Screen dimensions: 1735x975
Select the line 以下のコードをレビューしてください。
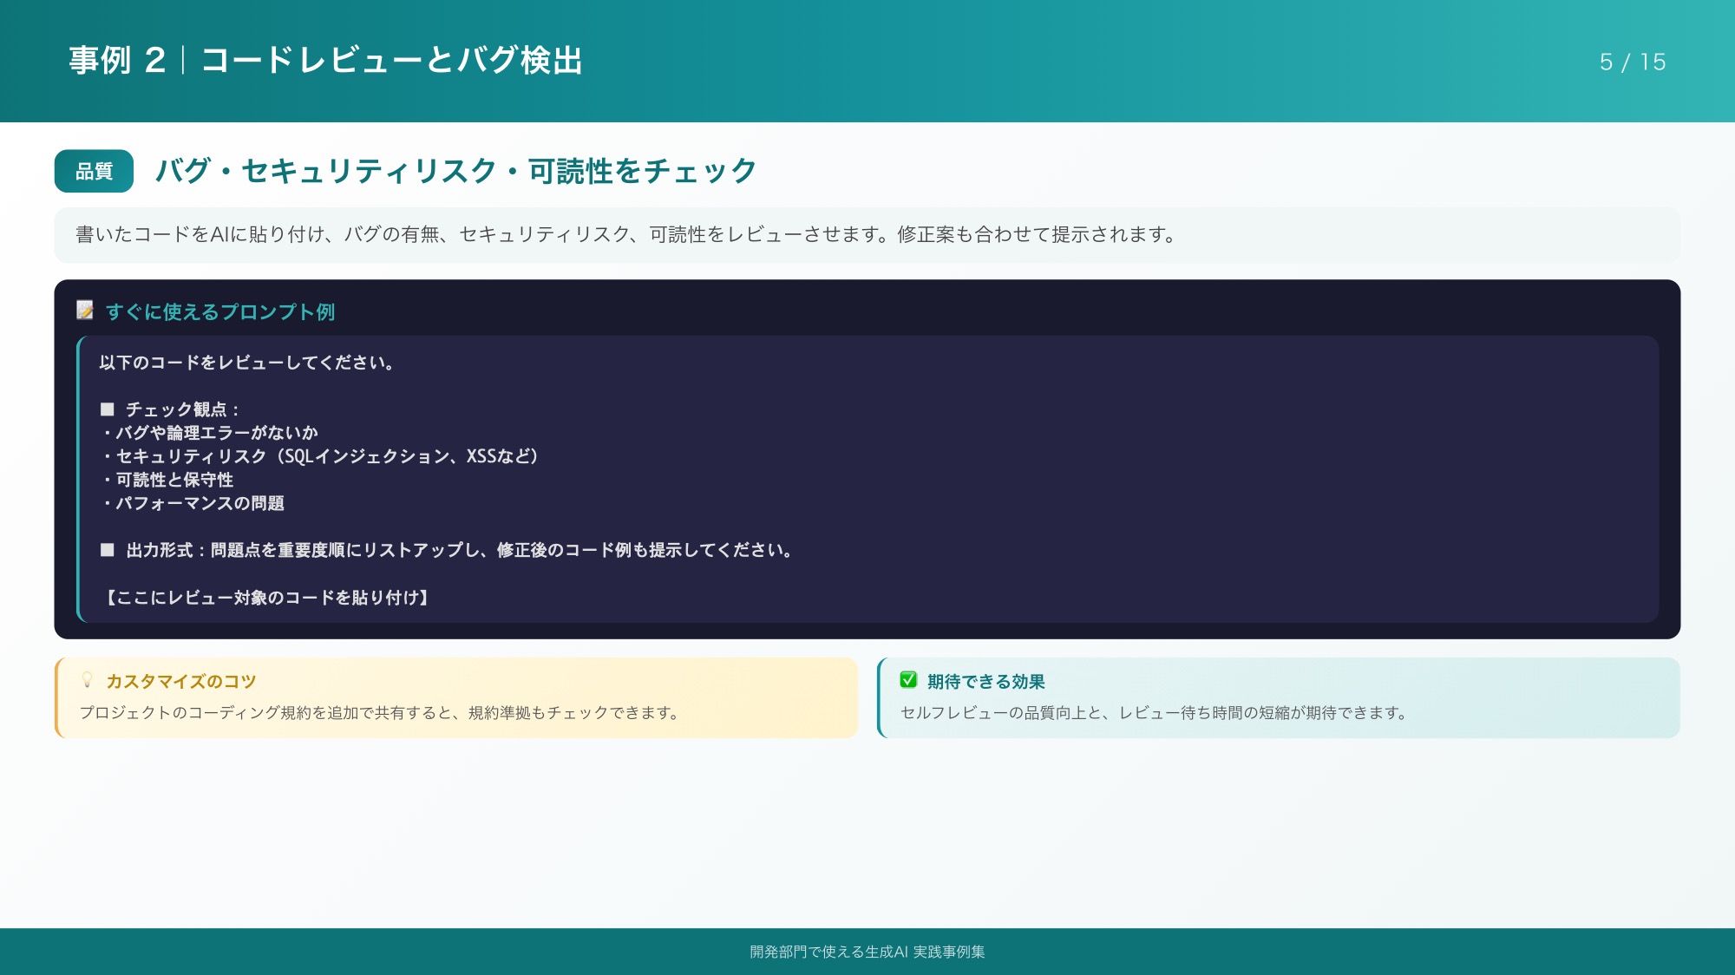click(248, 363)
